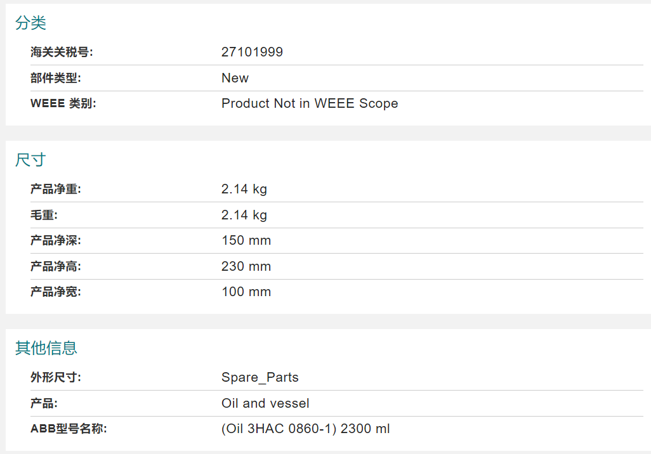Click the 尺寸 section heading

pos(30,160)
